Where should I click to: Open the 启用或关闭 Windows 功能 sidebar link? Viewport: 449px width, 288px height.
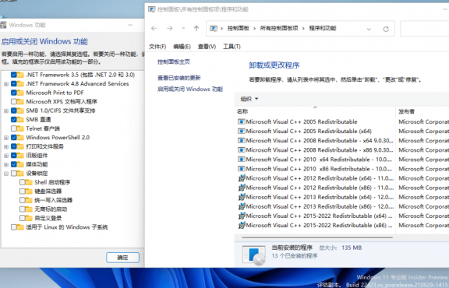click(x=190, y=90)
